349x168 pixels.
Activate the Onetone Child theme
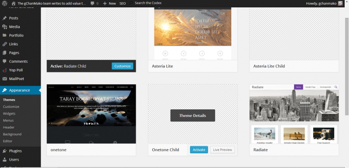(x=199, y=150)
